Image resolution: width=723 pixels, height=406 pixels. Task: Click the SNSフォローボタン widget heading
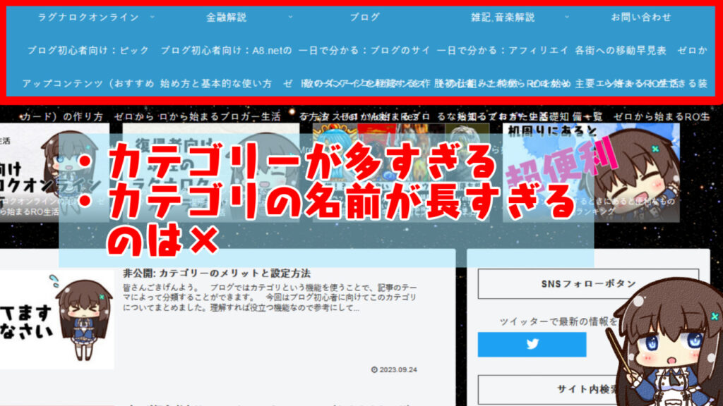(588, 284)
